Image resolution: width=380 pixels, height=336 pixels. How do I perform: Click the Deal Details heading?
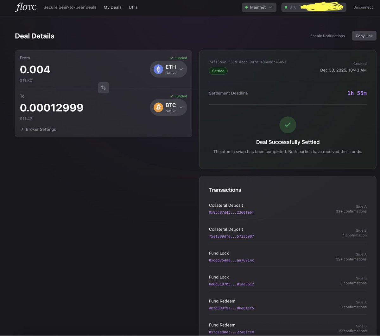click(35, 36)
